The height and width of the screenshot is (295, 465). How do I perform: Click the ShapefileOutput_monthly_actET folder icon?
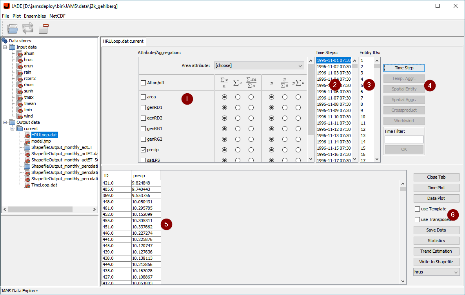pyautogui.click(x=27, y=147)
